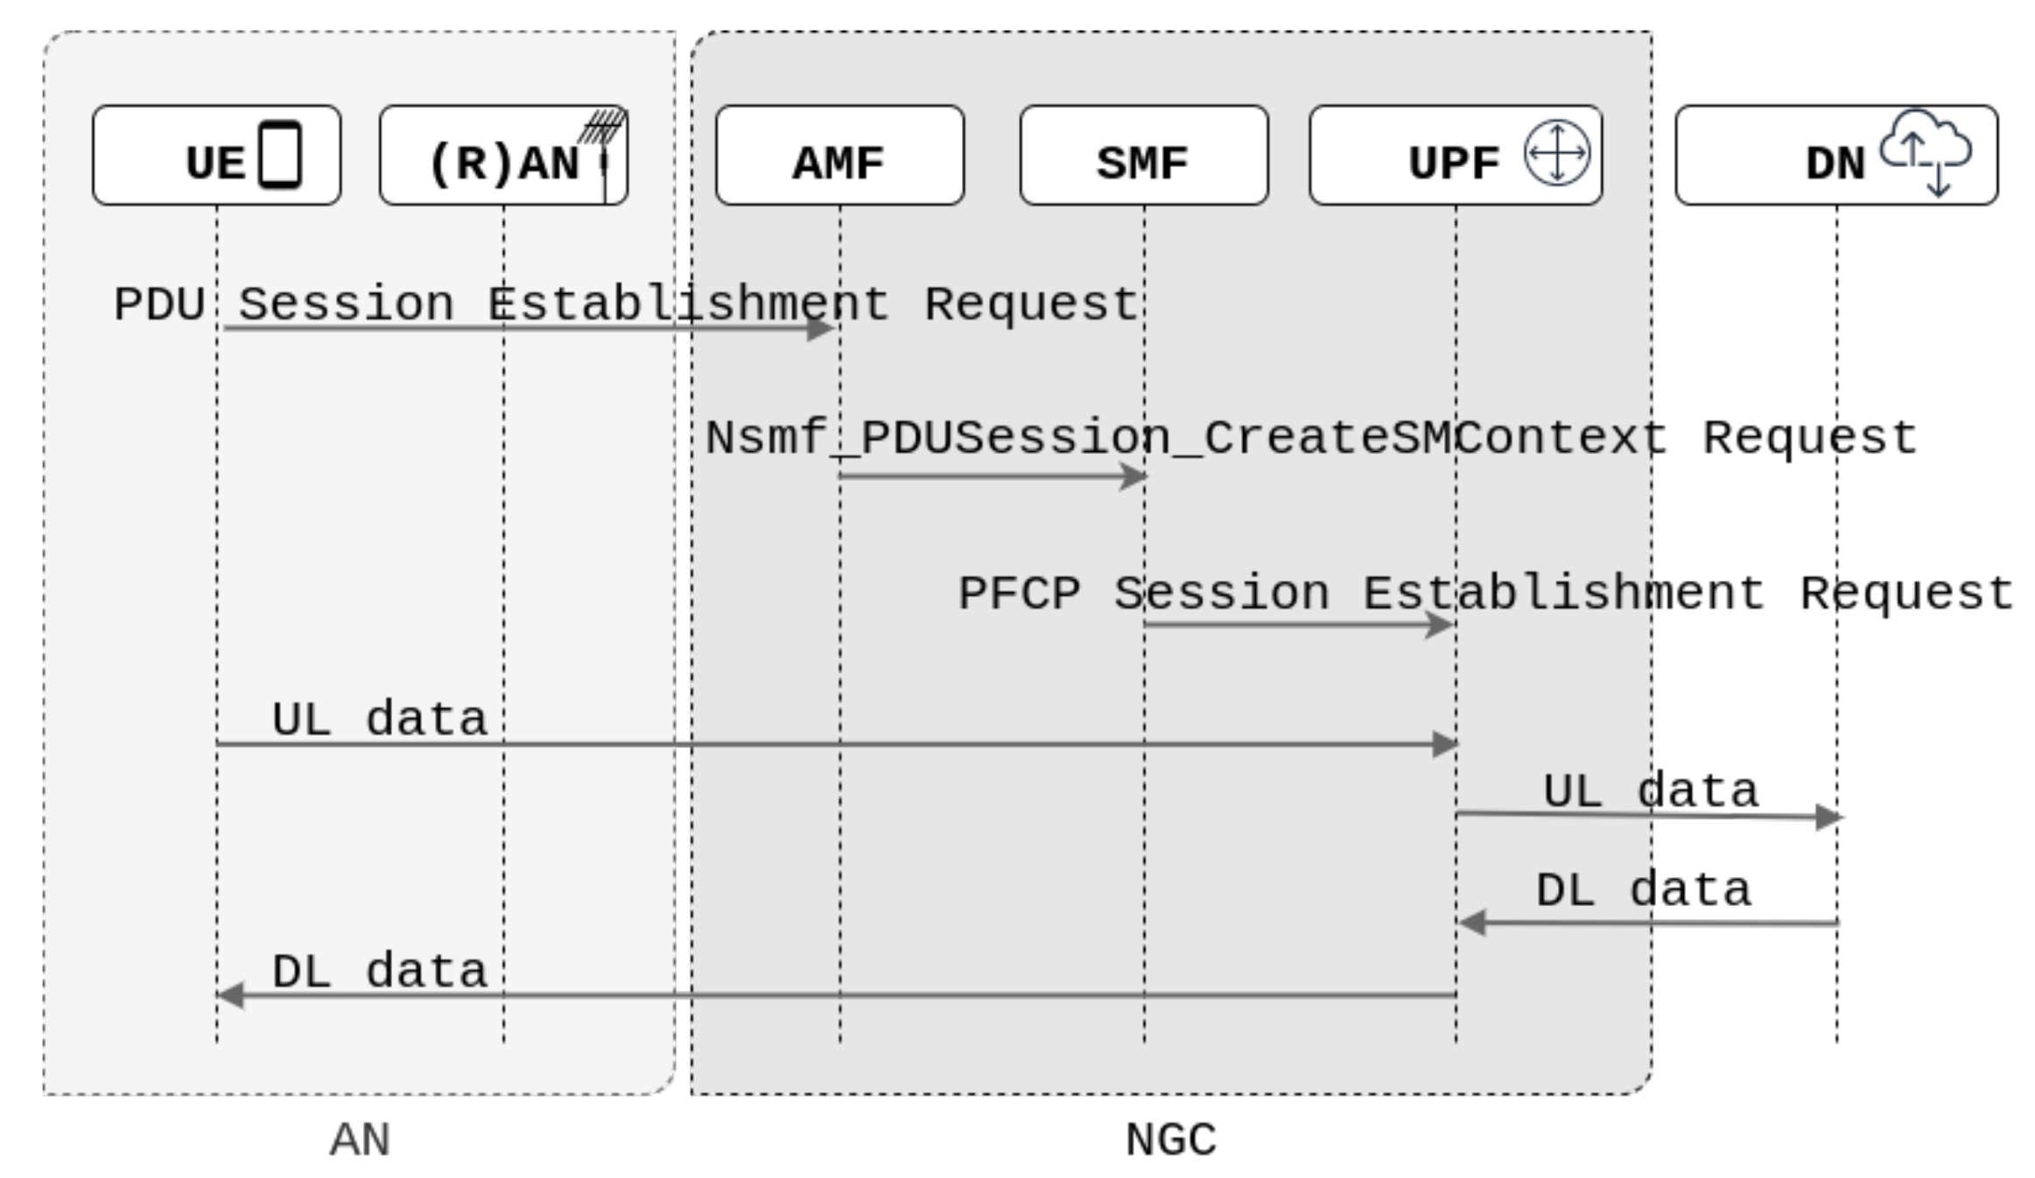Select the AMF node box
Viewport: 2035px width, 1178px height.
pyautogui.click(x=839, y=156)
